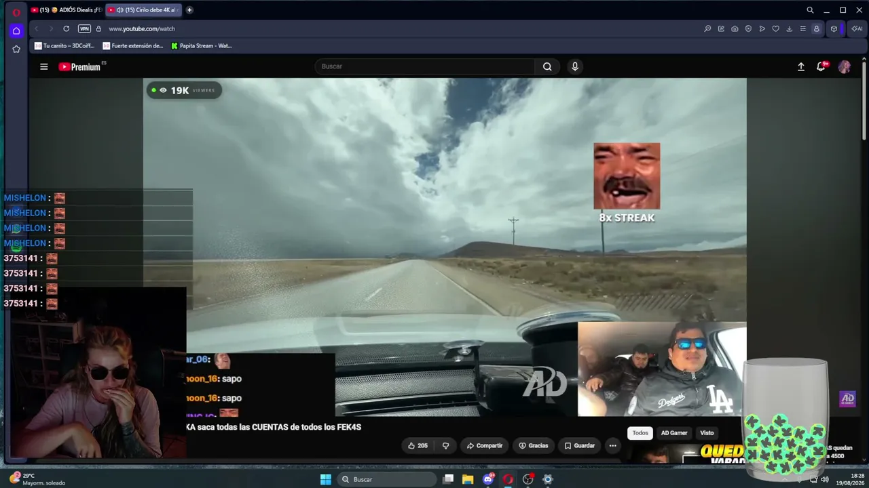The height and width of the screenshot is (488, 869).
Task: Open a new browser tab
Action: point(189,10)
